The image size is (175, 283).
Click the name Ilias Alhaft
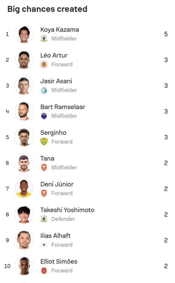(56, 236)
